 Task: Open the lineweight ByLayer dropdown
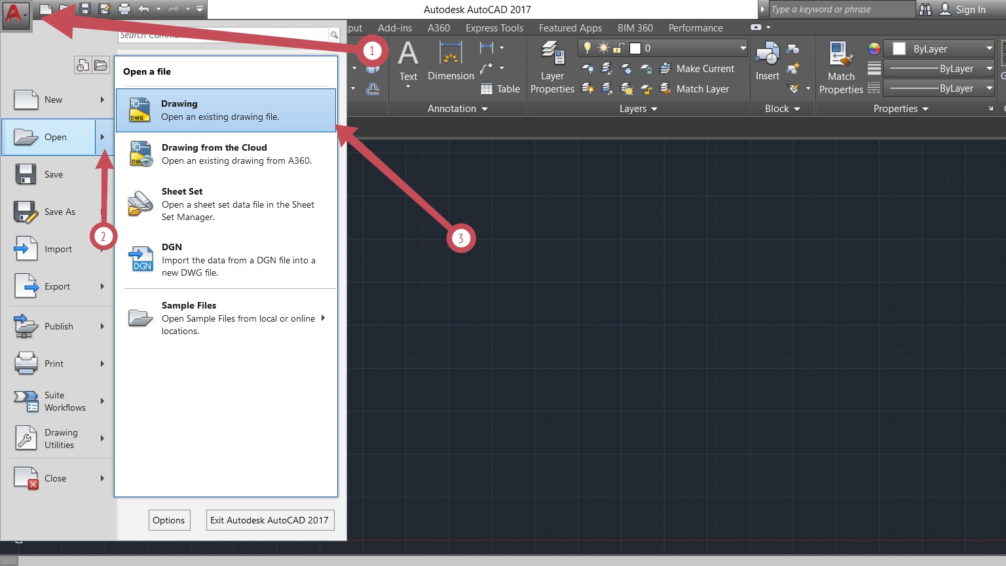point(940,68)
